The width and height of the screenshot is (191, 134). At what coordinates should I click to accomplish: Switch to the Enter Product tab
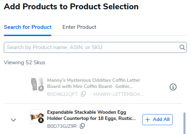pyautogui.click(x=79, y=27)
